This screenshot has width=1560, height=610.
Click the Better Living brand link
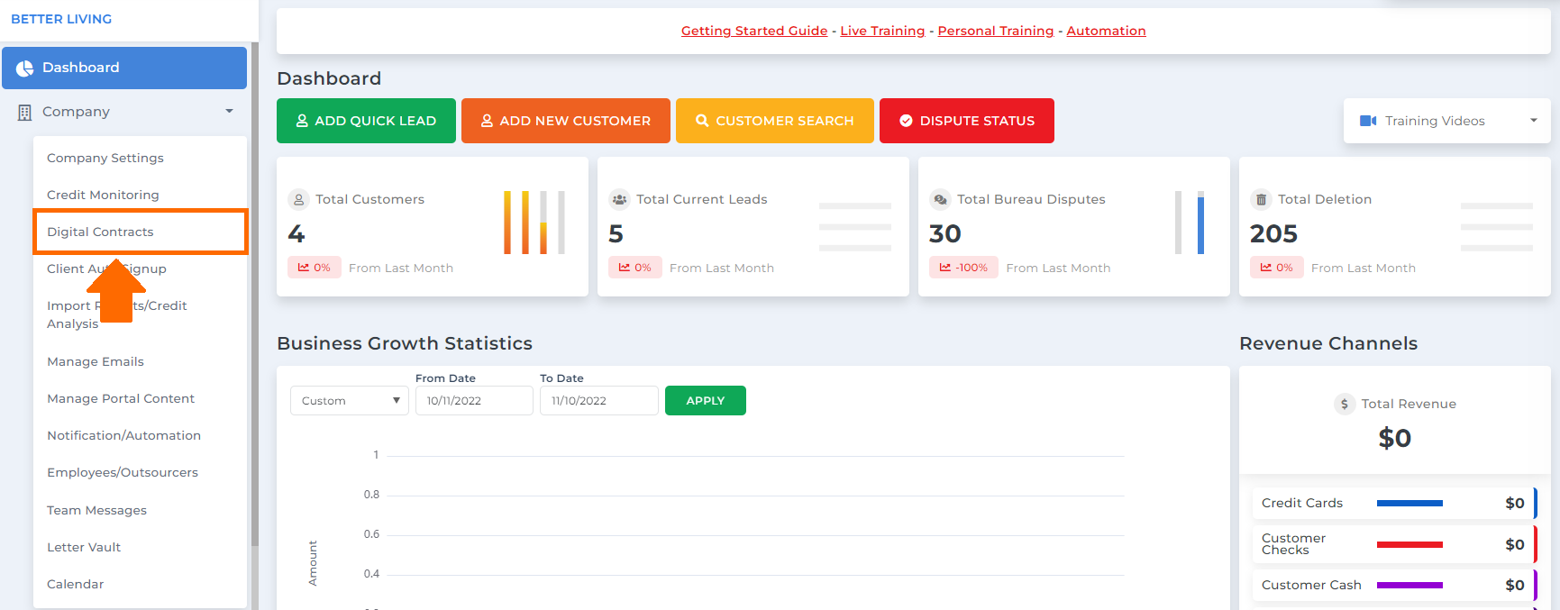[x=61, y=19]
